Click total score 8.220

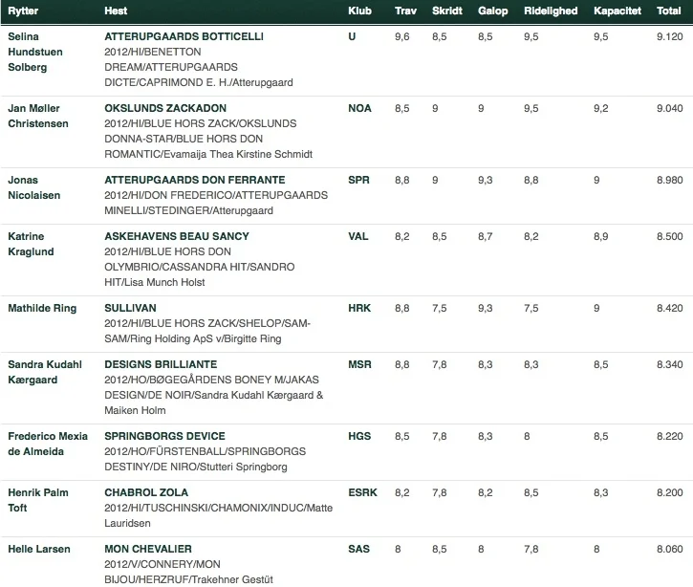669,436
